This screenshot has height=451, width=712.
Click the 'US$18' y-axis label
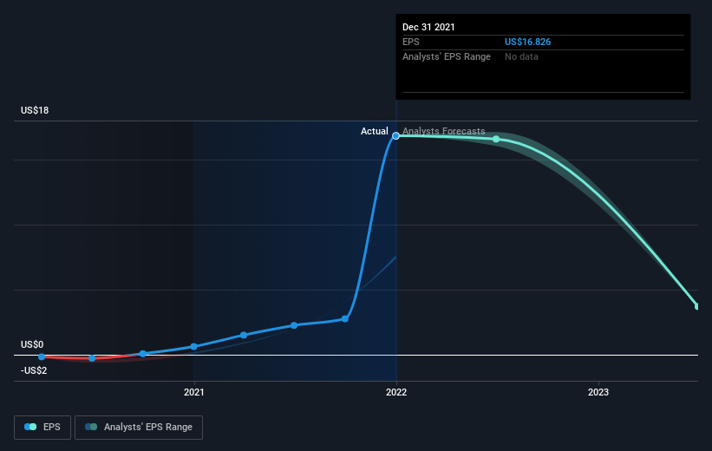coord(35,110)
